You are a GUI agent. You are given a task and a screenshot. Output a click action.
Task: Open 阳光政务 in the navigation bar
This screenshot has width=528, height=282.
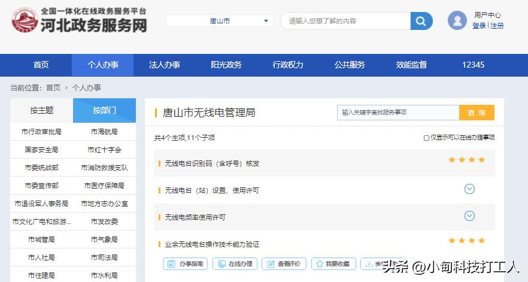[226, 65]
